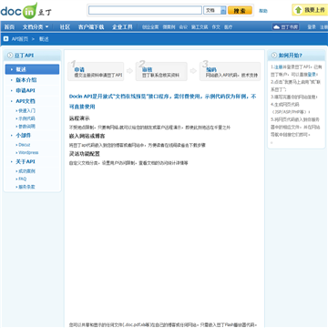Click the arrow between steps 1 and 2
Viewport: 328px width, 328px height.
[x=129, y=71]
